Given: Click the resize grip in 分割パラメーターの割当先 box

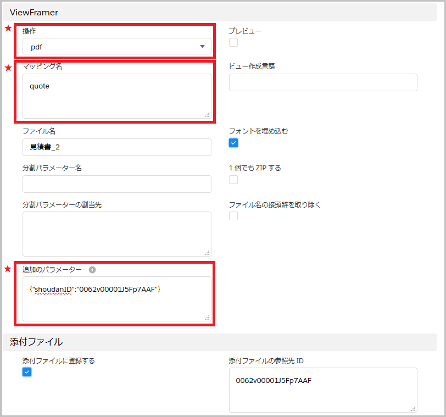Looking at the screenshot, I should [x=207, y=253].
